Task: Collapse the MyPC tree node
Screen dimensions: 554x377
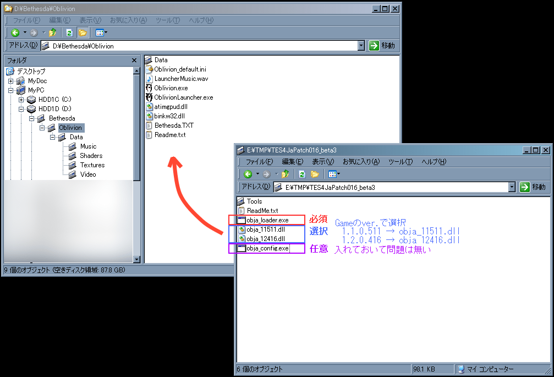Action: coord(10,90)
